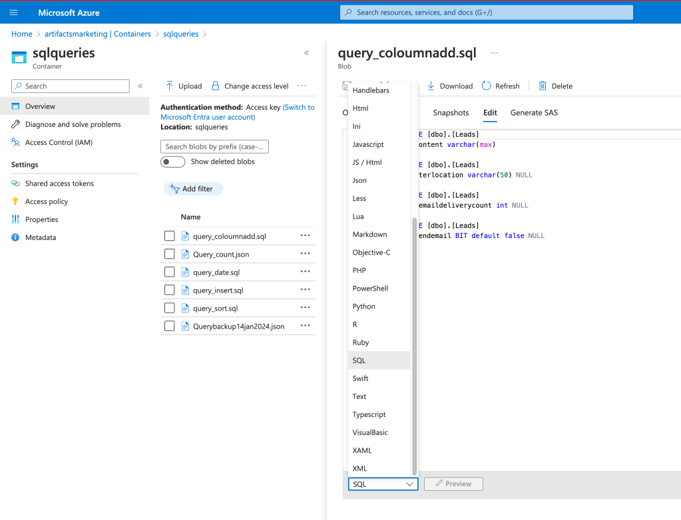Click the Name column header
Viewport: 681px width, 520px height.
pyautogui.click(x=190, y=217)
